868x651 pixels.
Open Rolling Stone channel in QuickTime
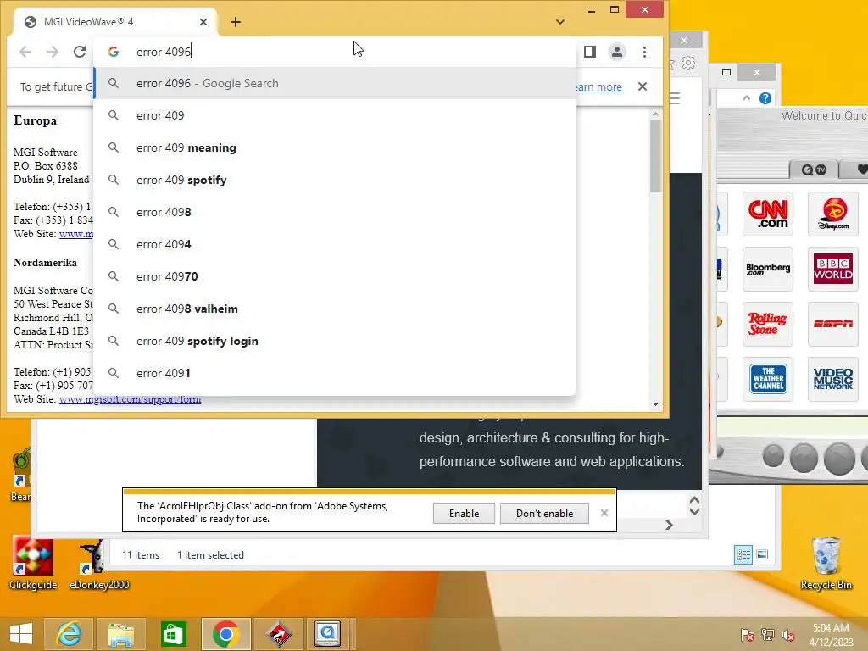[768, 325]
